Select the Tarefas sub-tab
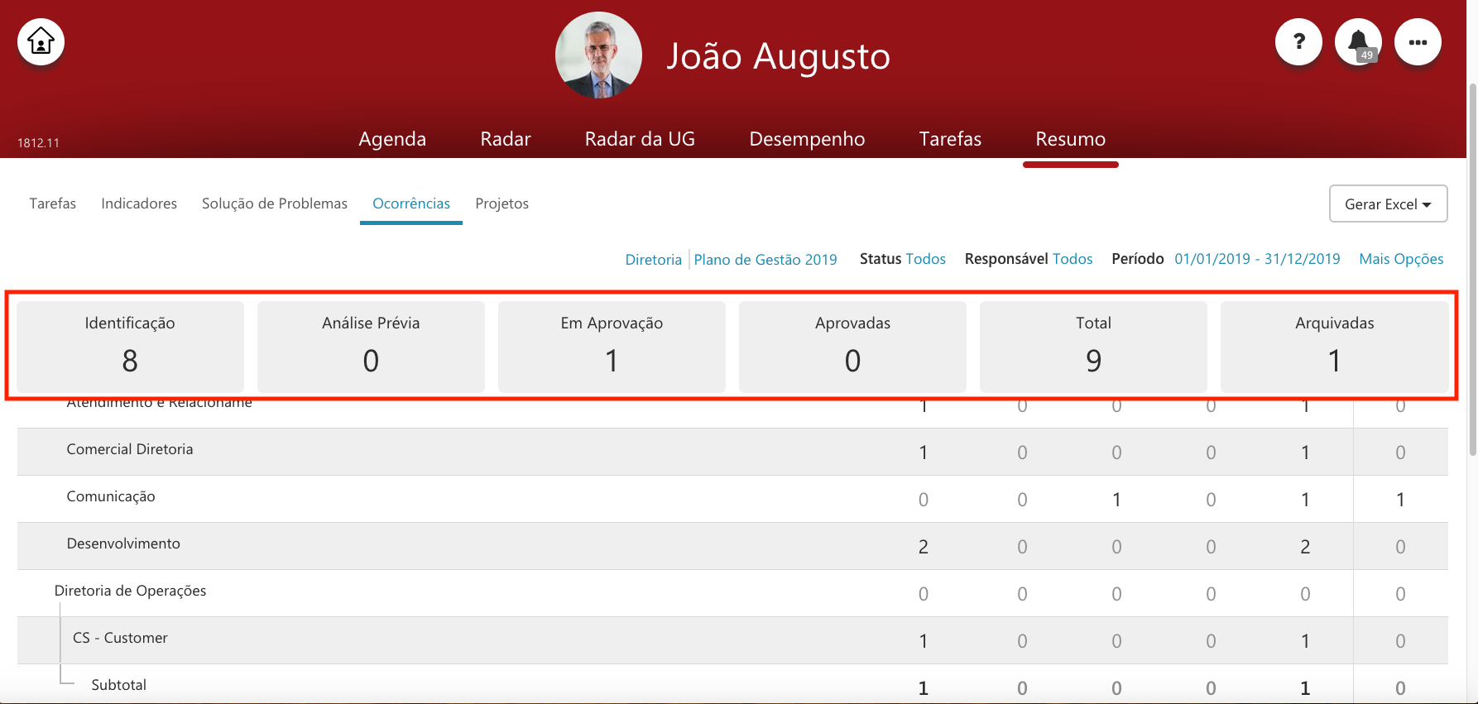 pos(52,204)
